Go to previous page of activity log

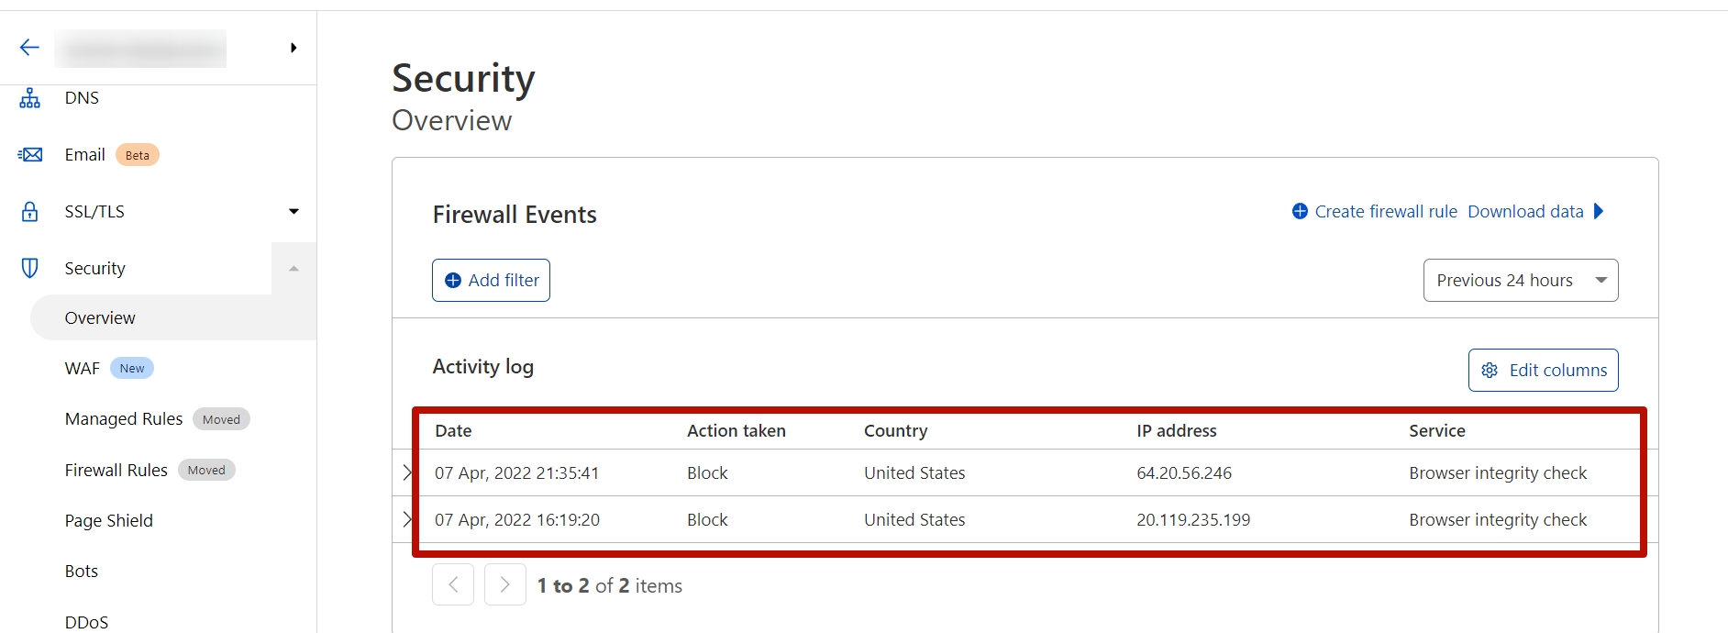click(x=453, y=584)
